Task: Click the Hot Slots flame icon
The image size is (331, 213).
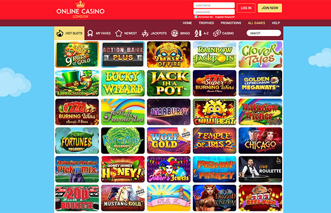Action: point(60,33)
